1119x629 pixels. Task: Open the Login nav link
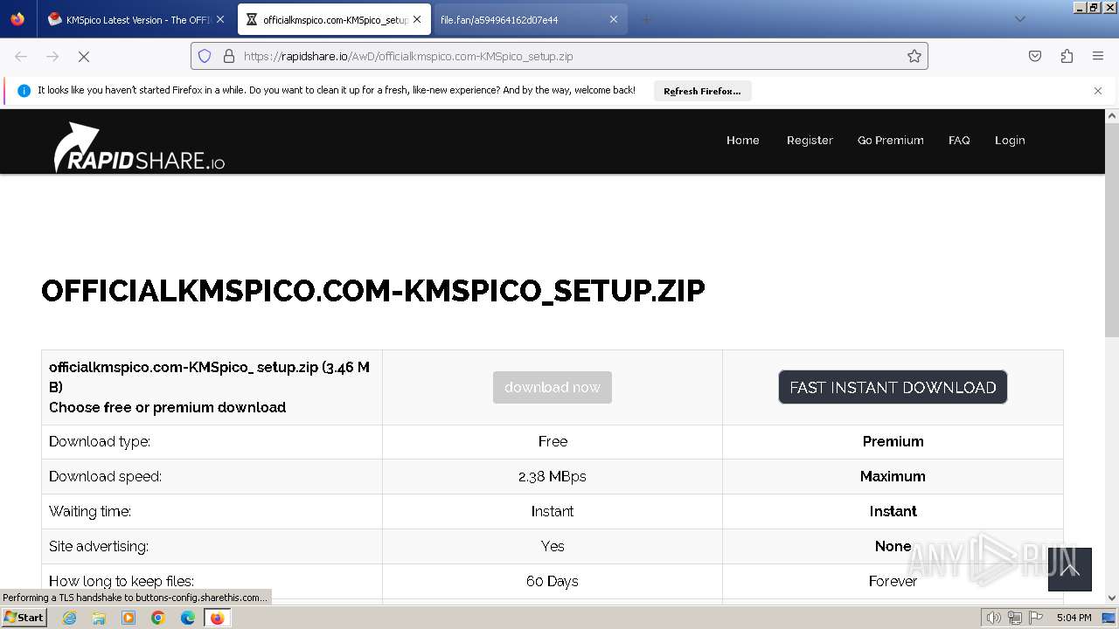tap(1010, 140)
